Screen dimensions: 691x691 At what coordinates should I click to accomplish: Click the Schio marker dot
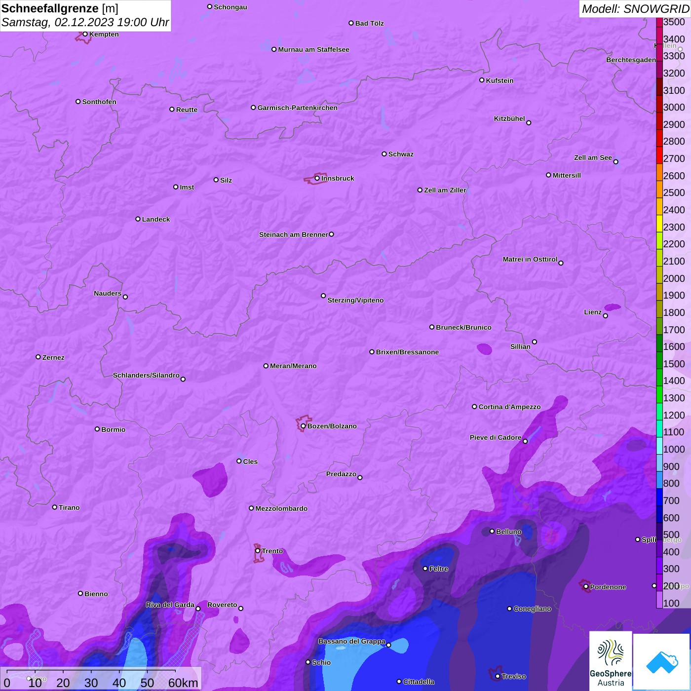[308, 662]
